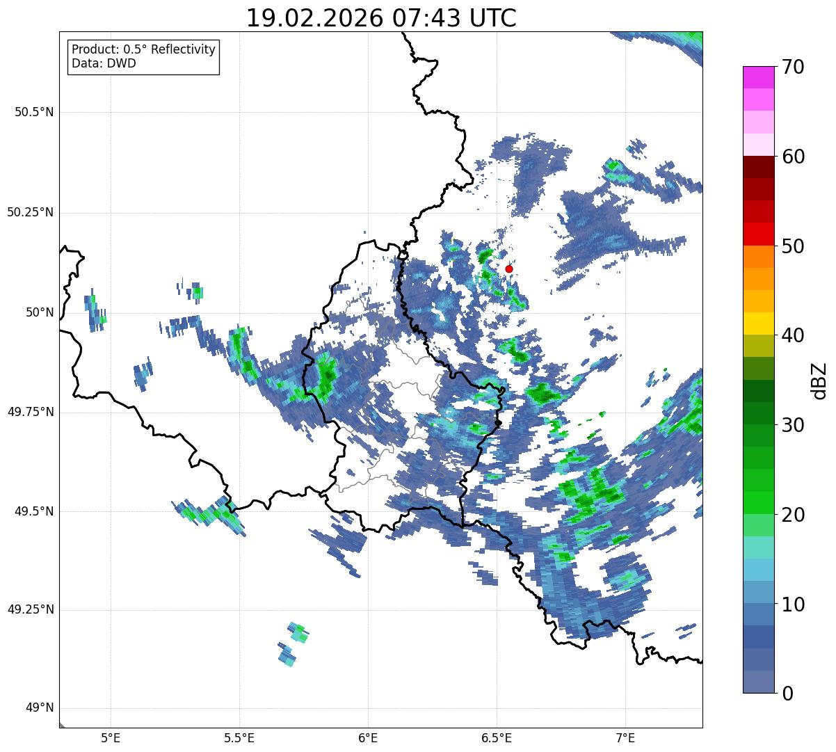Click the longitude label 5.5°E

[240, 737]
